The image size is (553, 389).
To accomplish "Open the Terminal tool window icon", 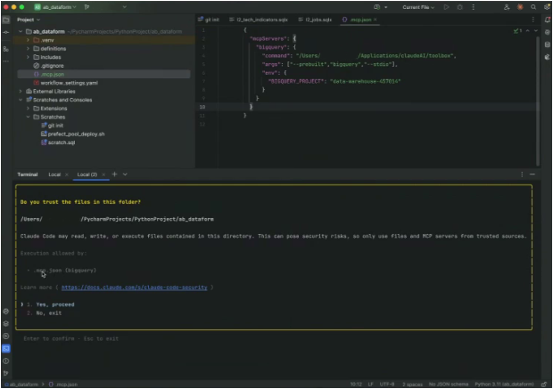I will (x=6, y=348).
